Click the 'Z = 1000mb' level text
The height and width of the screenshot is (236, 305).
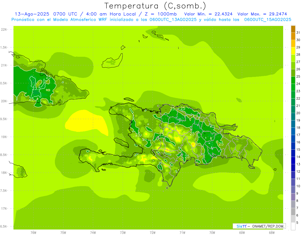click(161, 14)
